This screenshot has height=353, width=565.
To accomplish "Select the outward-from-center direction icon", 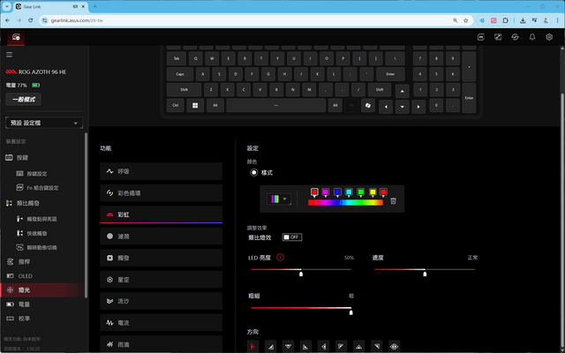I will 394,347.
